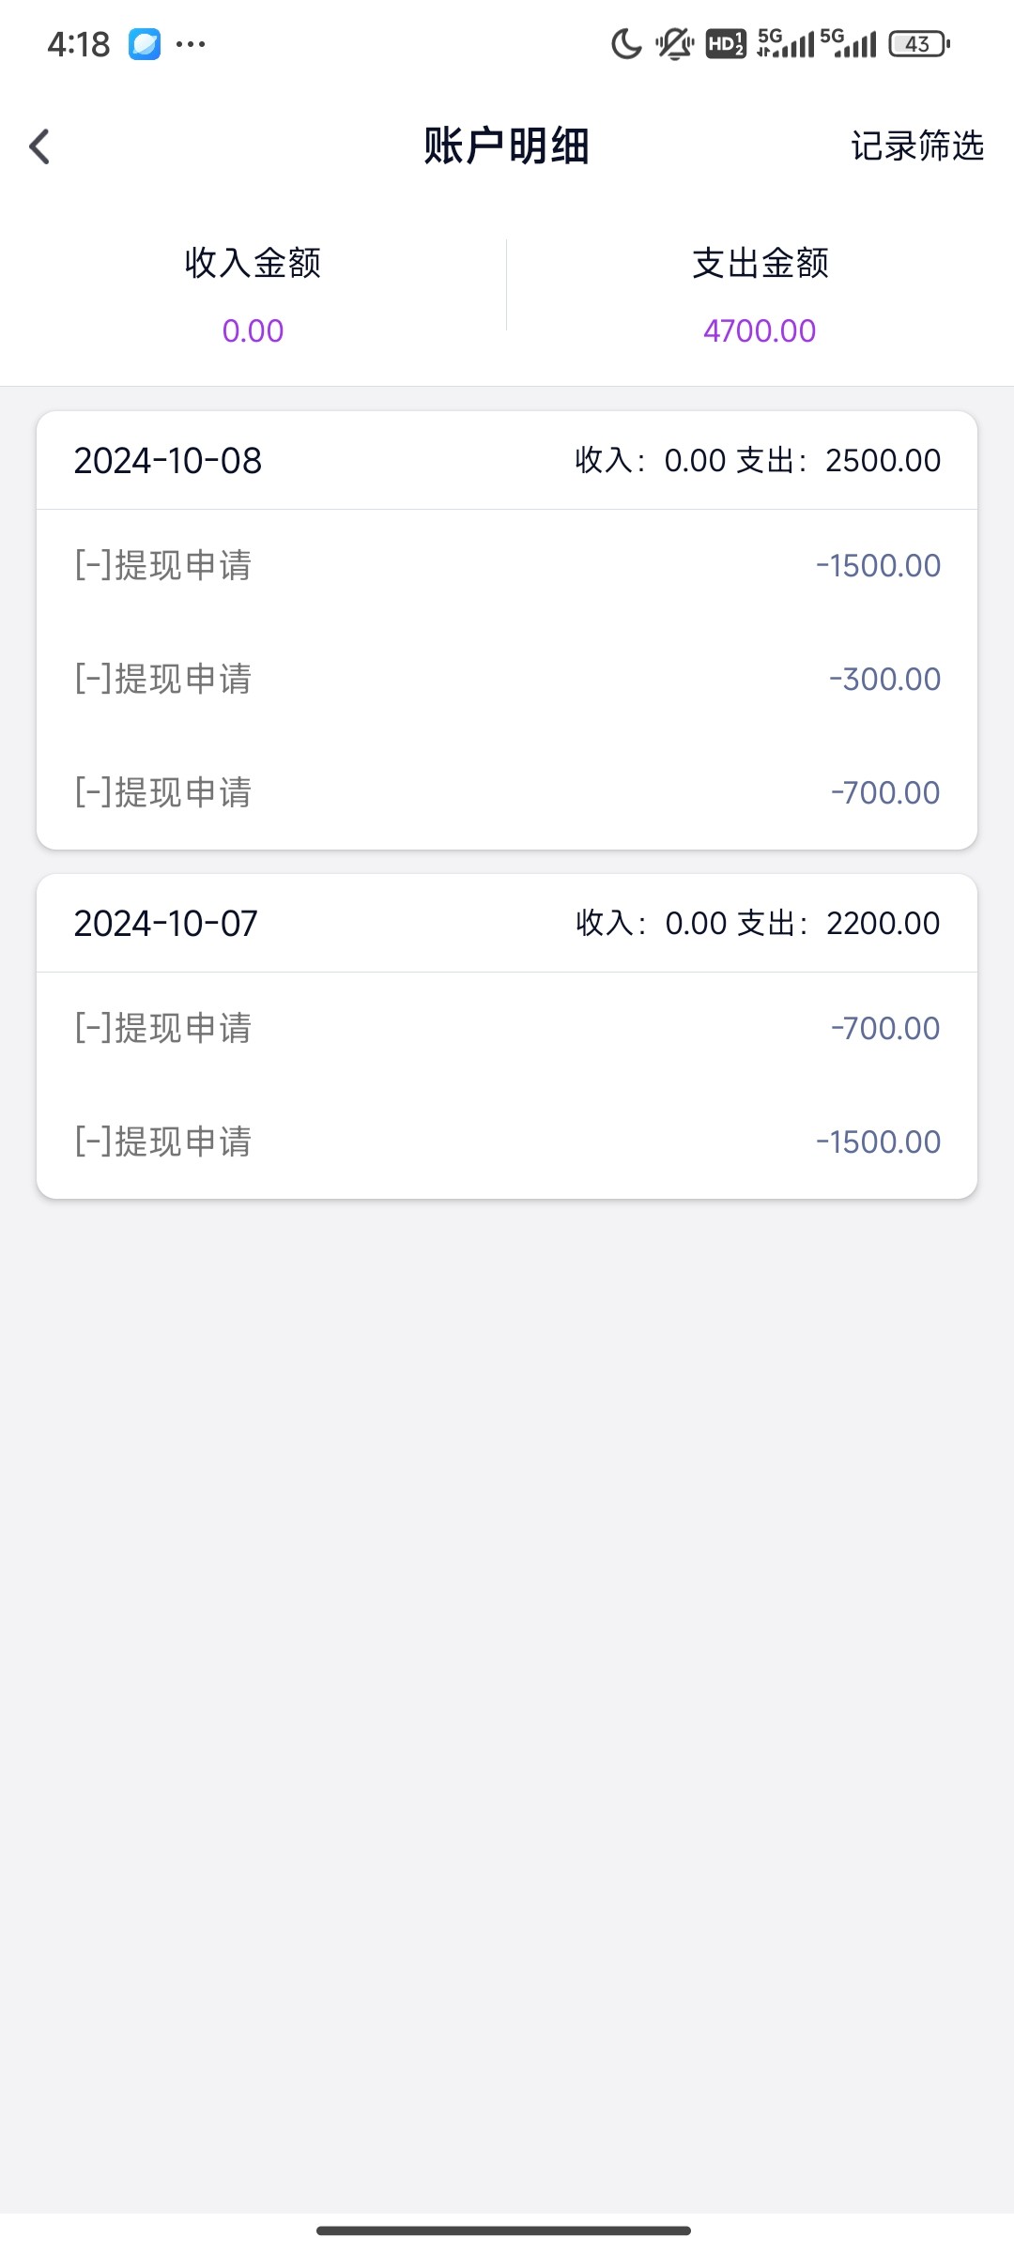This screenshot has height=2253, width=1014.
Task: Tap the 4700.00 expense amount
Action: 760,331
